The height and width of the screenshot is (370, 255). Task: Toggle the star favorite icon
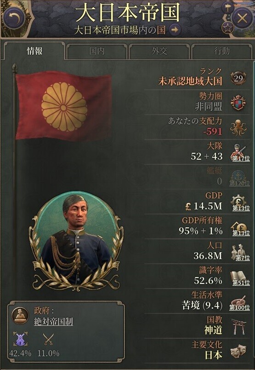tap(227, 28)
